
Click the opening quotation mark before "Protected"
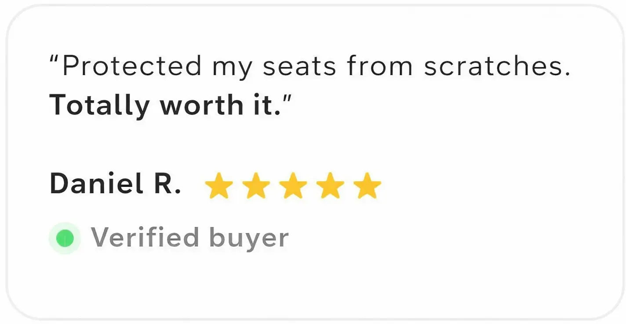[55, 60]
